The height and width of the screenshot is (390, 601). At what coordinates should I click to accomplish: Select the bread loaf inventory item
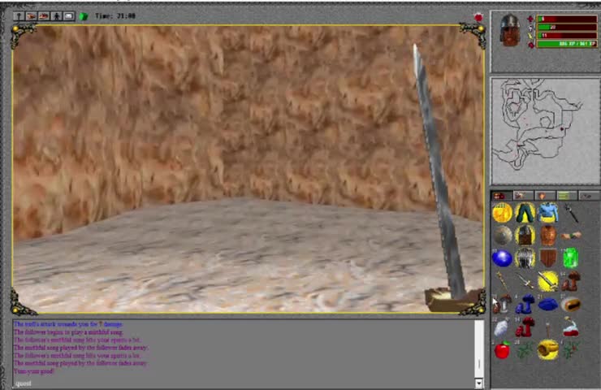tap(571, 305)
